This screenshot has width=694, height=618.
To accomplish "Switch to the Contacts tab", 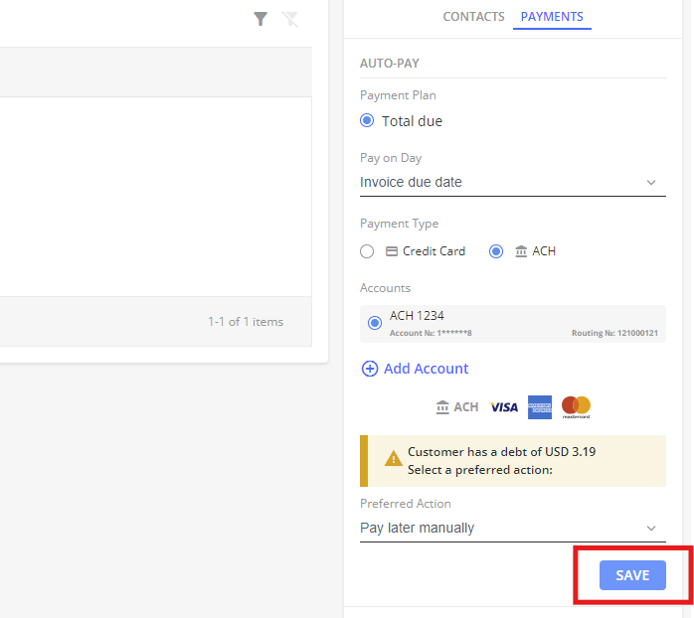I will coord(473,17).
